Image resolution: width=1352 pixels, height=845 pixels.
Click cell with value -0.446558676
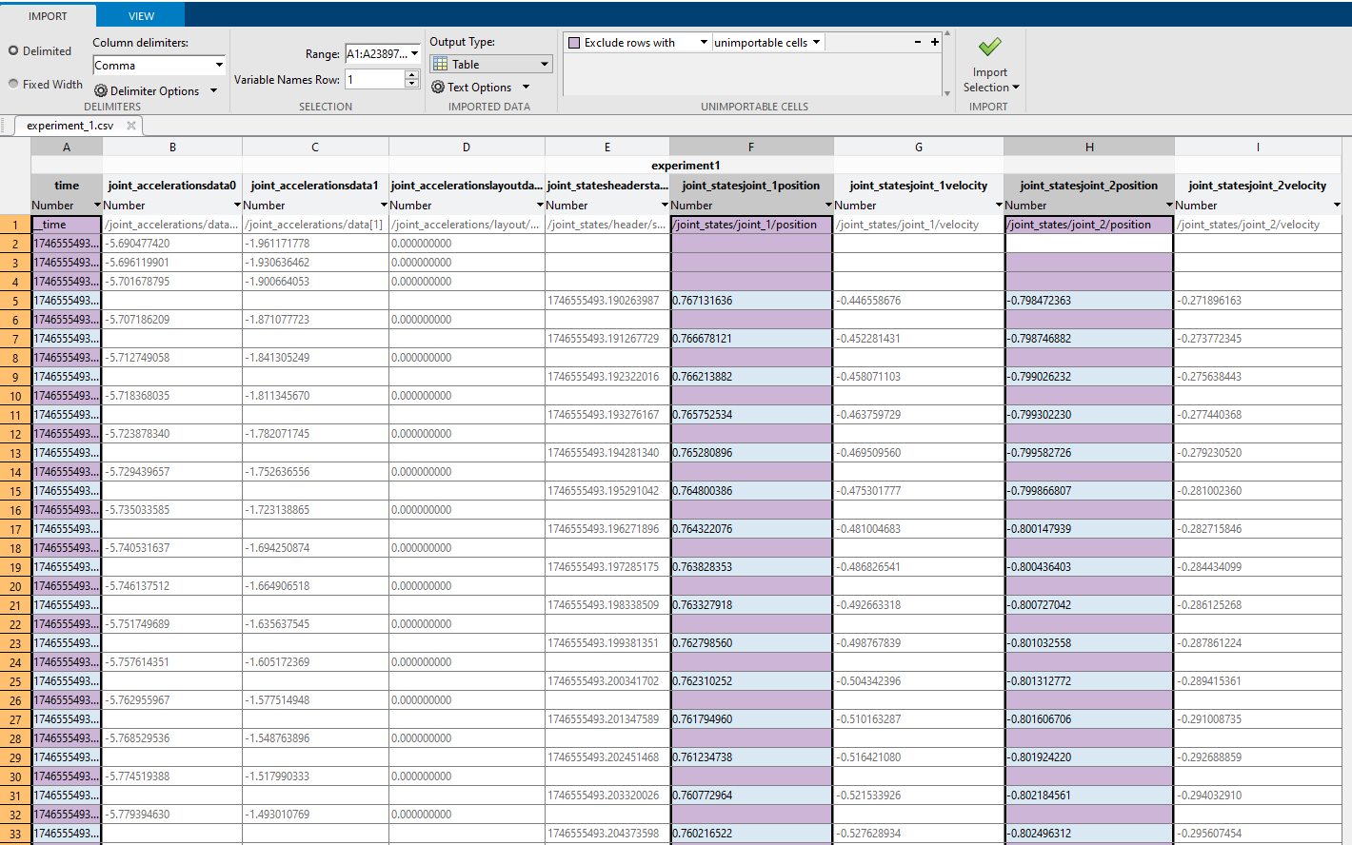point(919,301)
